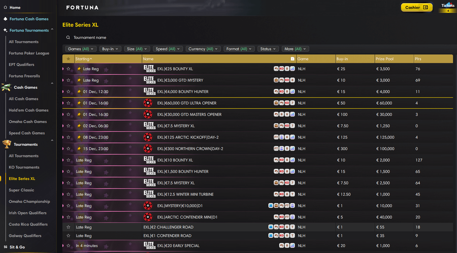
Task: Click the V icon in €30,000 GTD MASTERS OPENER row
Action: pyautogui.click(x=287, y=114)
